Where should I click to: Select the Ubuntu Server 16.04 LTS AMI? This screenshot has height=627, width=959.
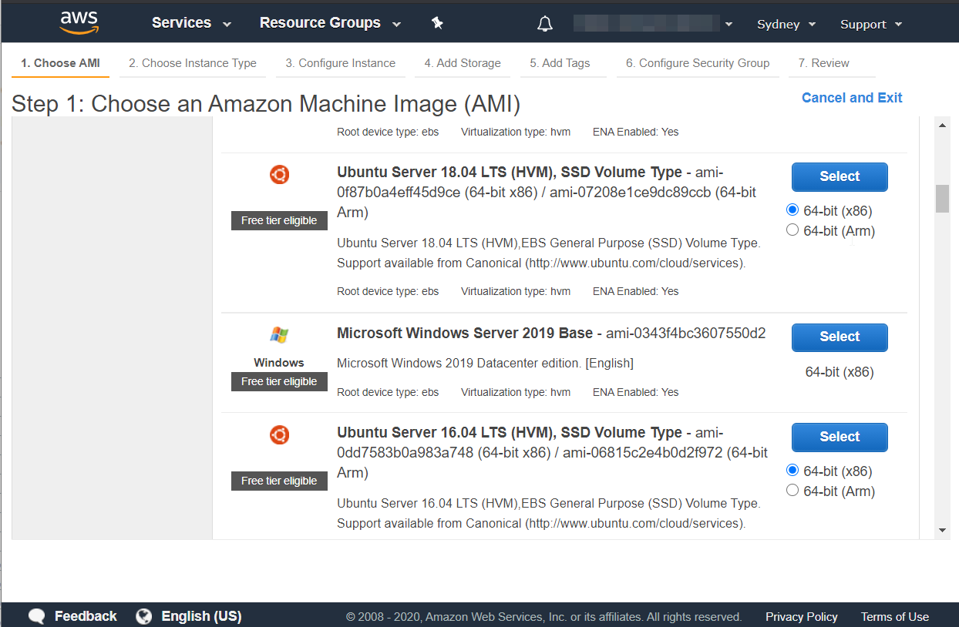pyautogui.click(x=840, y=437)
